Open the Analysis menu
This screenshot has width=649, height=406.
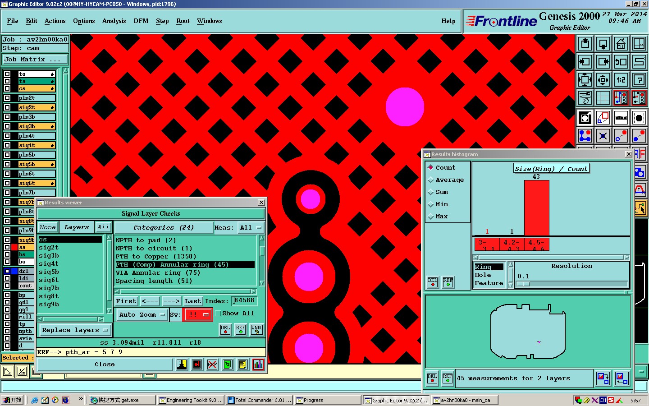[x=114, y=21]
